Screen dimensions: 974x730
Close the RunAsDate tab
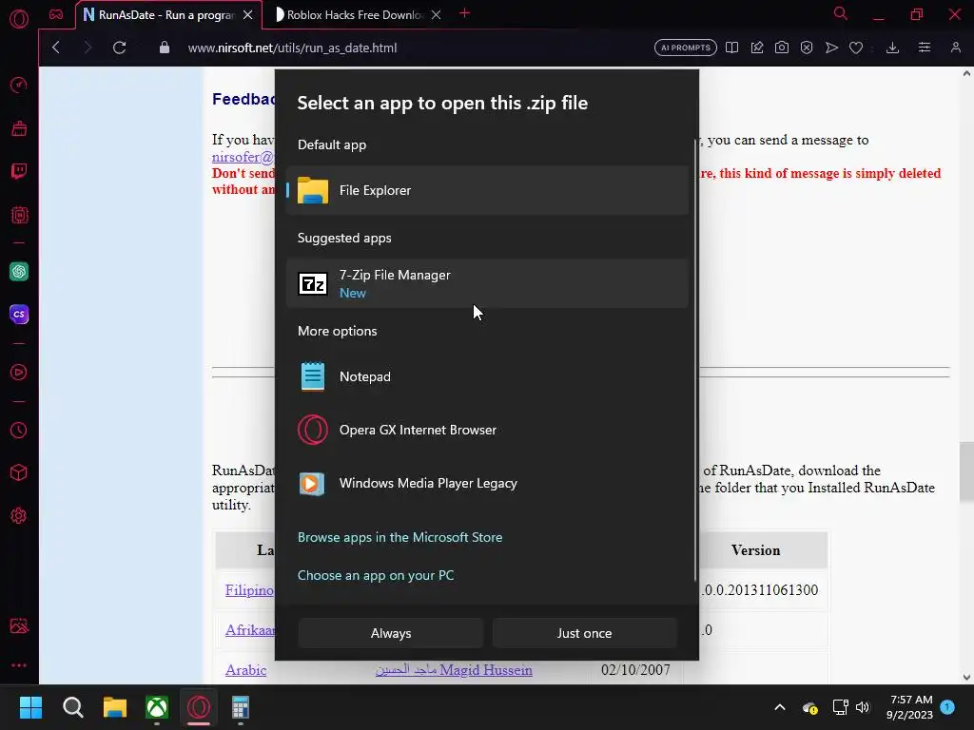coord(248,15)
